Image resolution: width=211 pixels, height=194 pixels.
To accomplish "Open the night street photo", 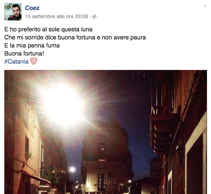I will (106, 132).
